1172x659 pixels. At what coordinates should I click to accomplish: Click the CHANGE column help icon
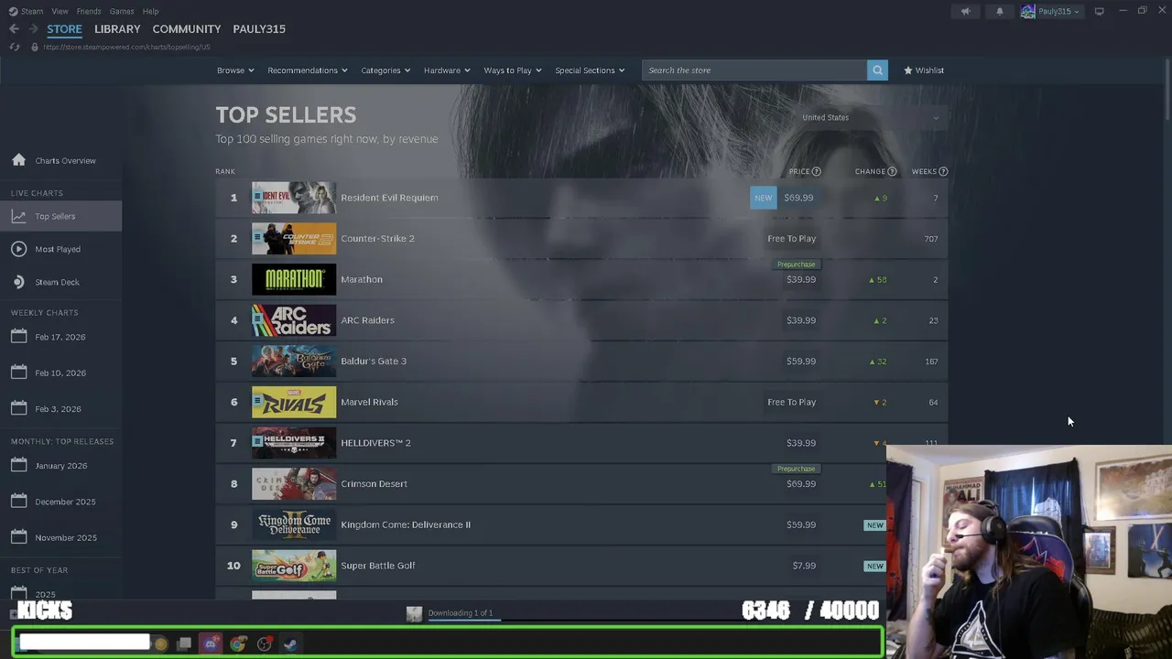coord(892,171)
